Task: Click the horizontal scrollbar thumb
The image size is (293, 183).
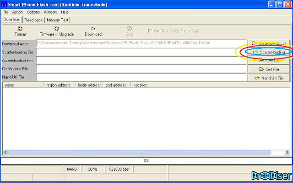Action: pos(140,152)
